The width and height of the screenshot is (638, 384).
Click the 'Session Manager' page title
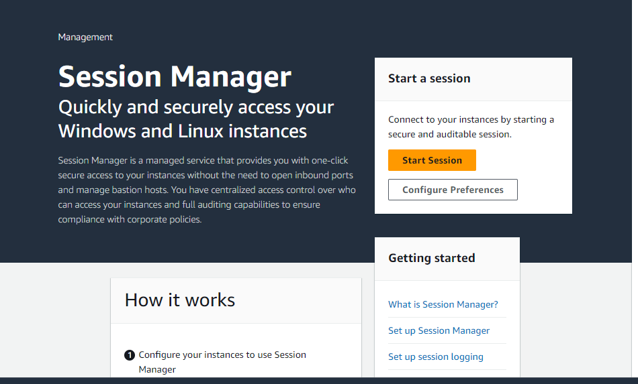pos(175,76)
